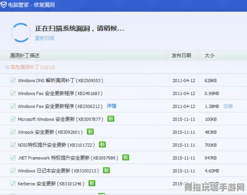
Task: Click size 947KB in .NET Framework row
Action: 211,158
